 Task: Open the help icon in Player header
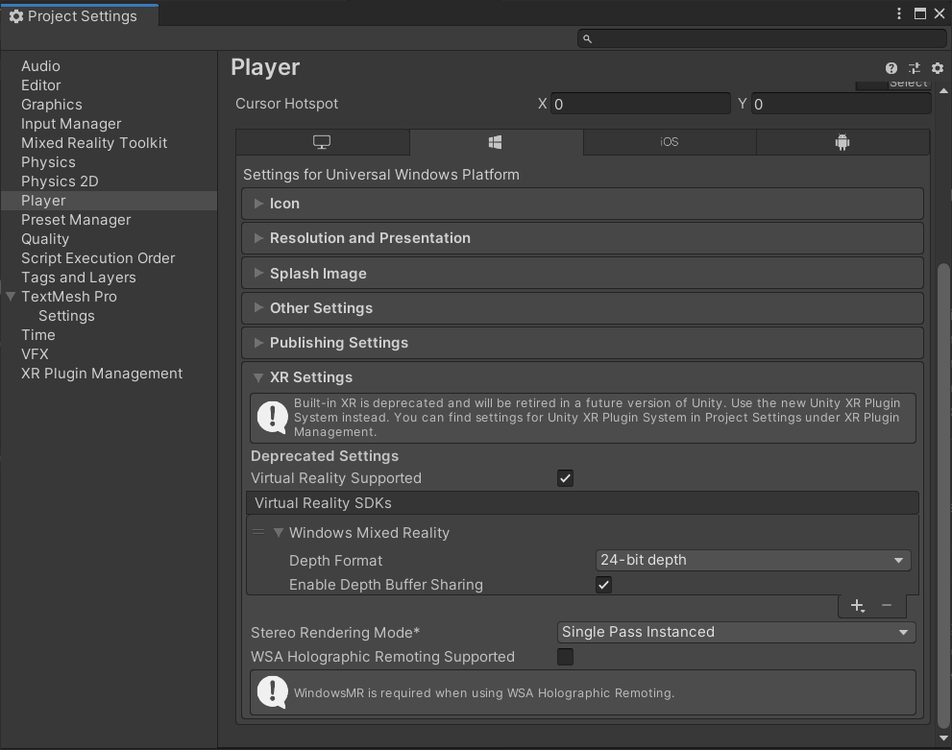[891, 68]
